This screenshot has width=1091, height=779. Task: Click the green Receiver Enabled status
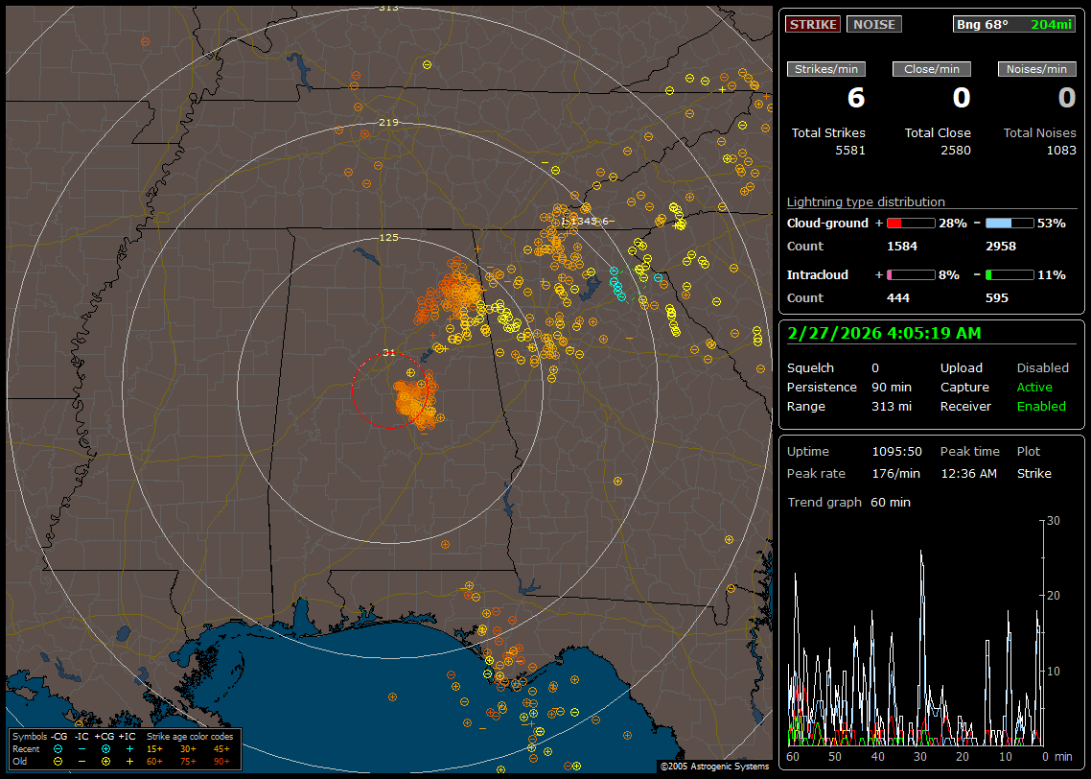(1041, 406)
